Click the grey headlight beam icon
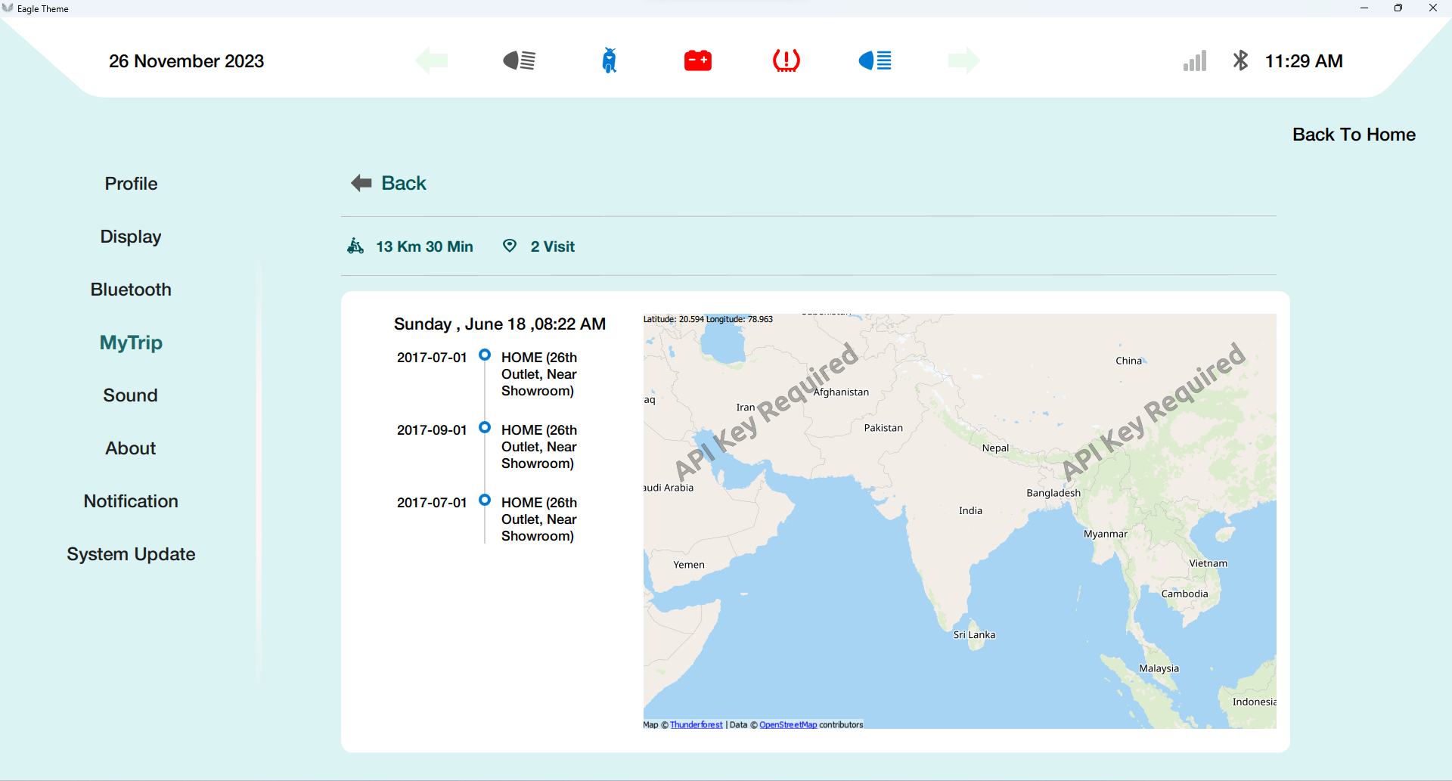The image size is (1452, 781). tap(520, 60)
